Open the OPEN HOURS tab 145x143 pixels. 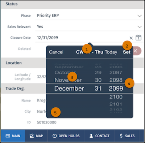66,136
